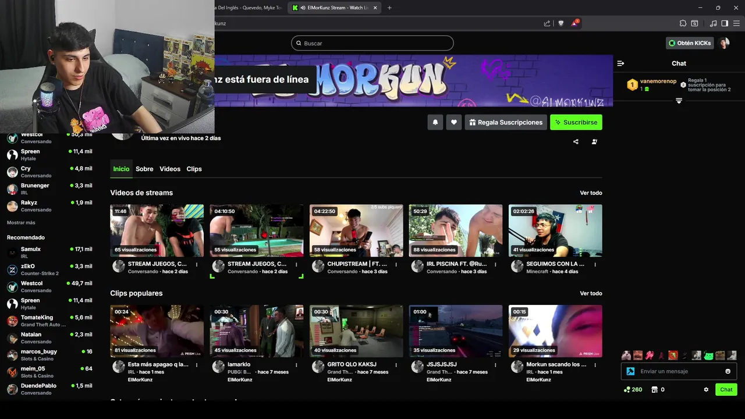
Task: Expand the chat leaderboard arrow
Action: [679, 101]
